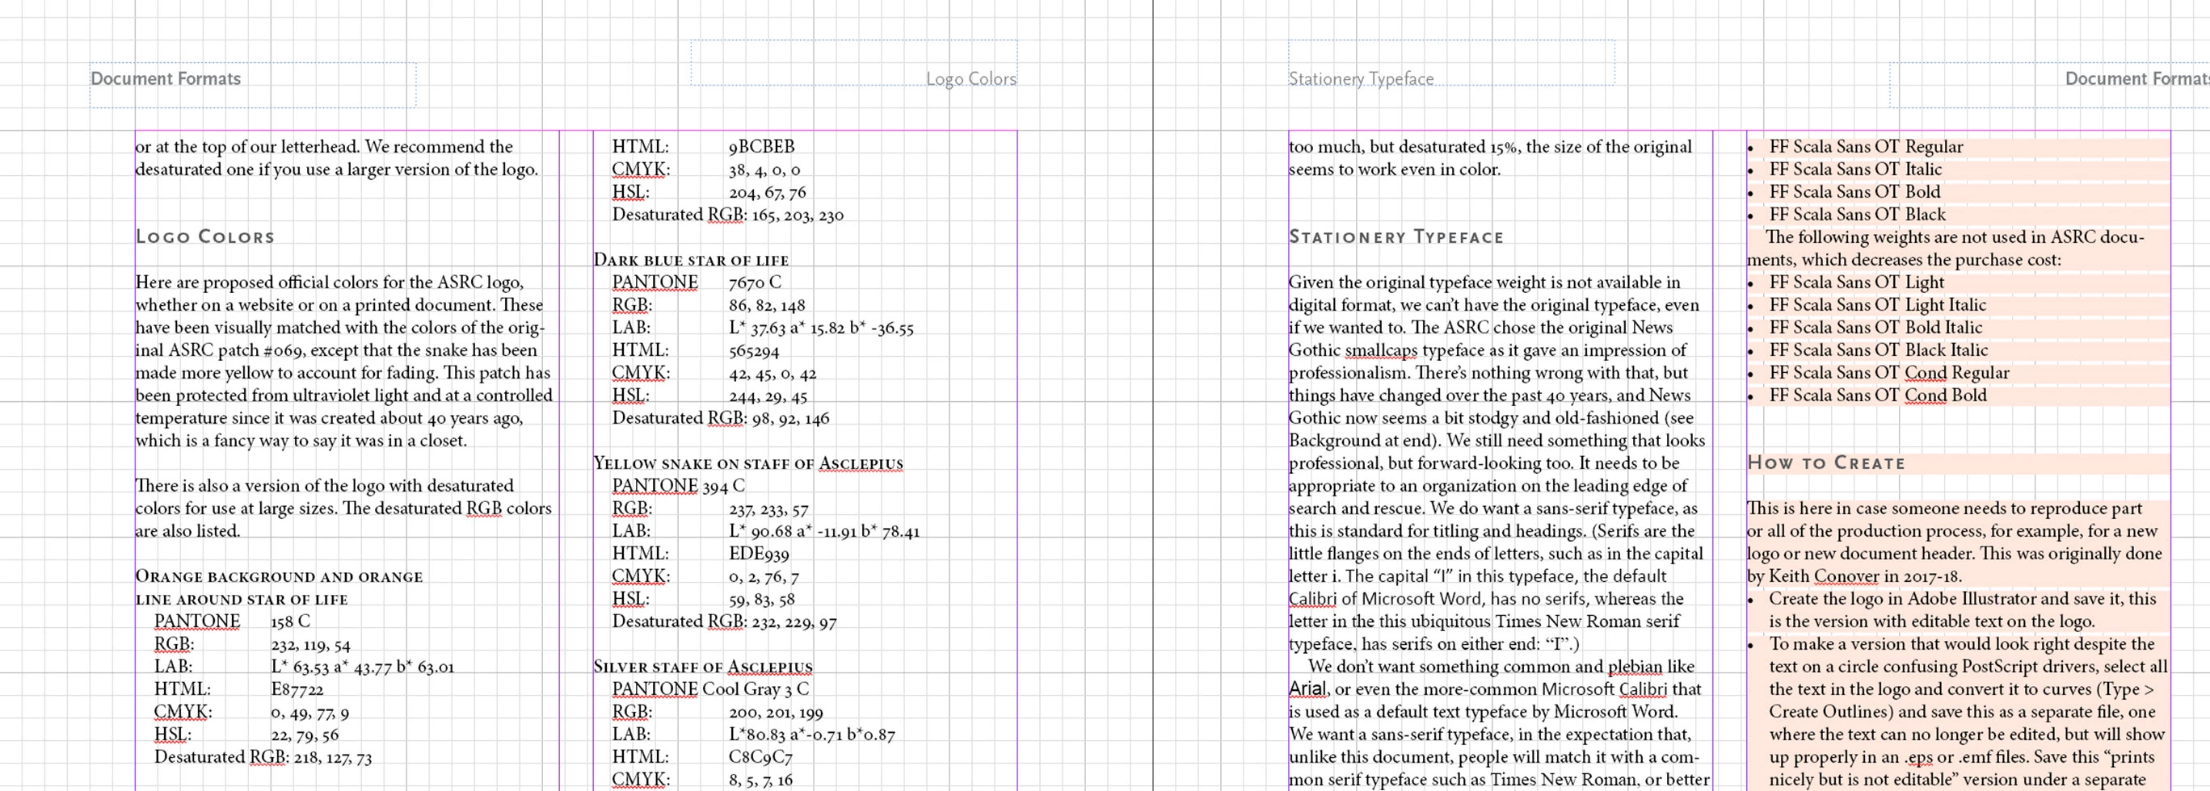Click the 'How to Create' heading
2210x791 pixels.
[1826, 462]
